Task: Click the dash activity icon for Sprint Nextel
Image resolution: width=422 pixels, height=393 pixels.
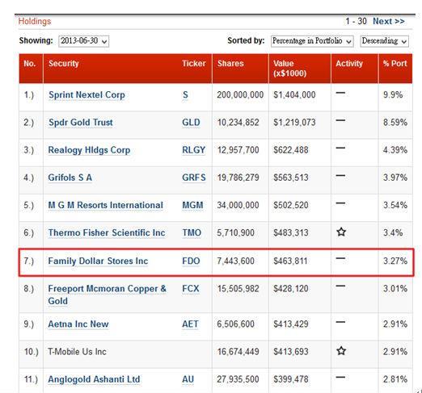Action: coord(340,93)
